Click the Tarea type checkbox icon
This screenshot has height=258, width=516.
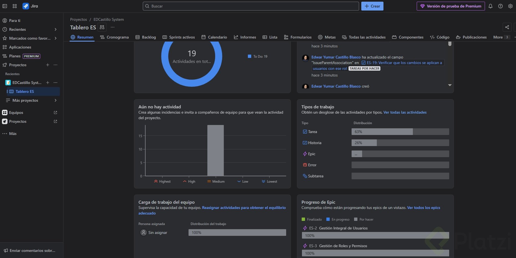305,132
